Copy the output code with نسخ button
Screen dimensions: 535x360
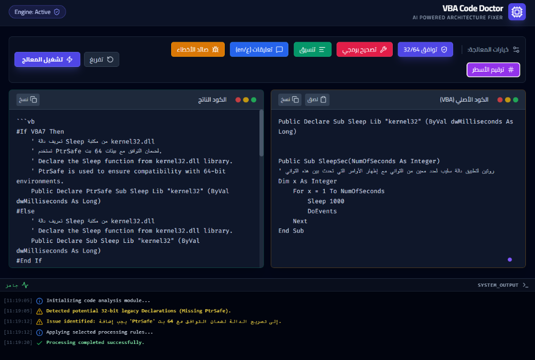click(28, 99)
